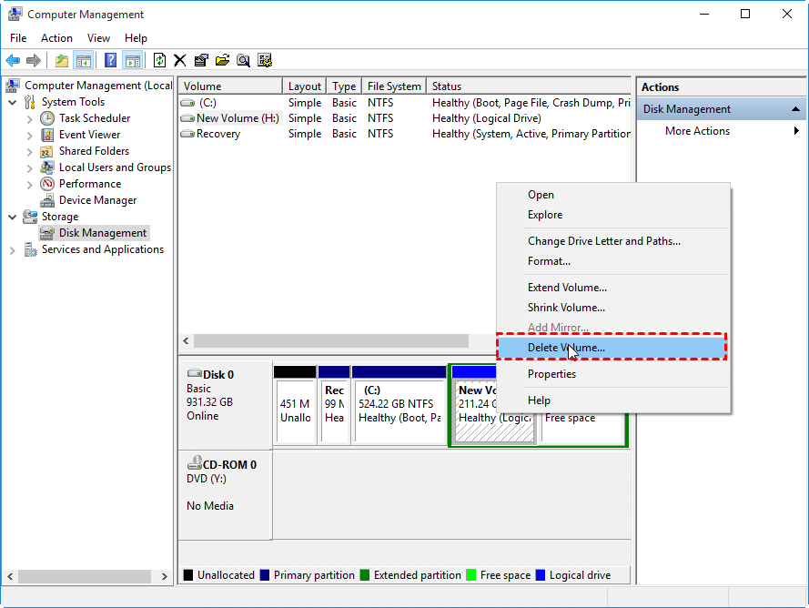Select Event Viewer in the tree
This screenshot has height=608, width=809.
point(90,135)
